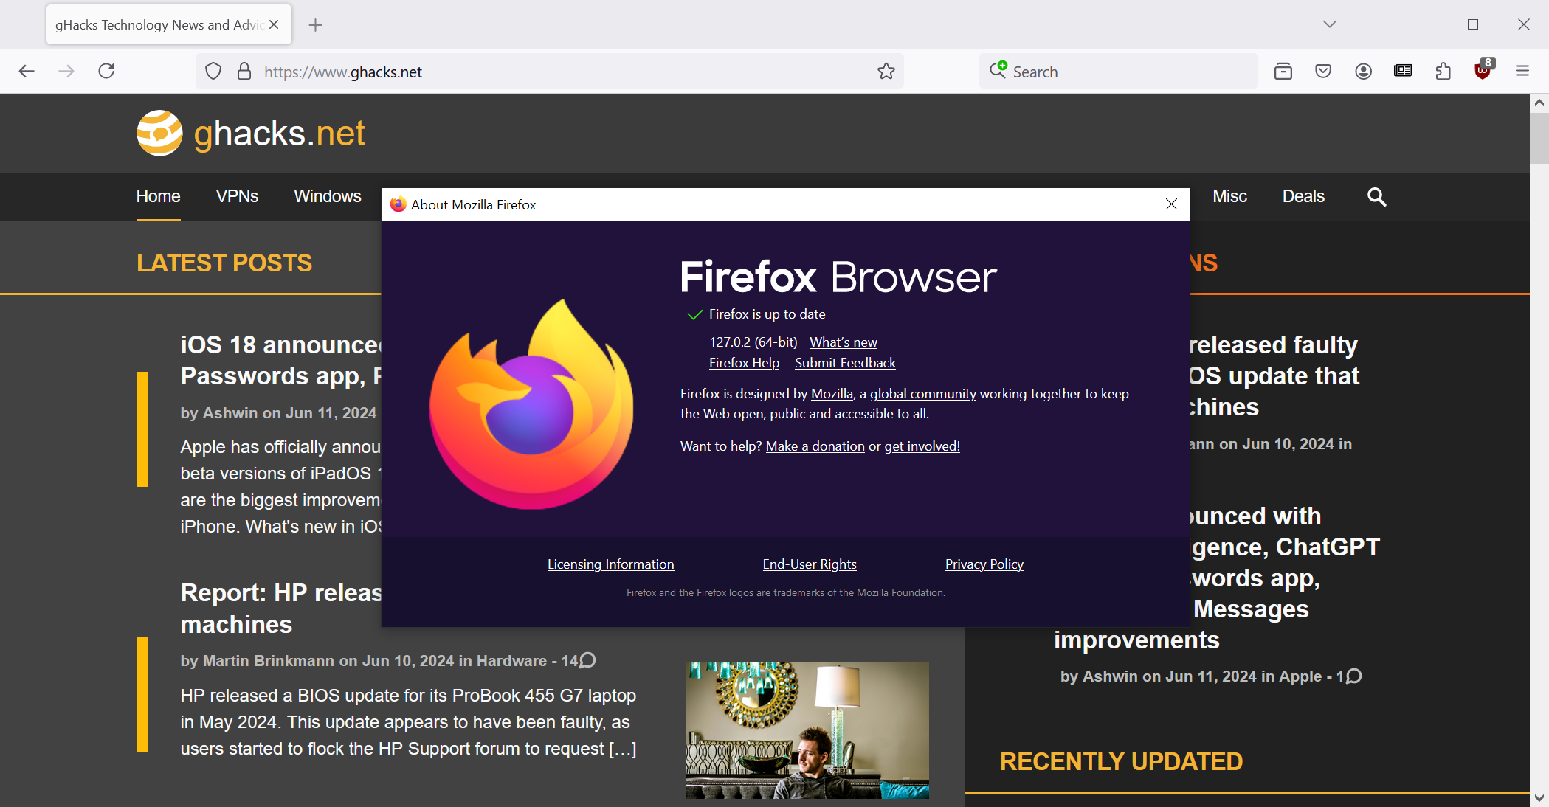Click the What's new link

842,342
